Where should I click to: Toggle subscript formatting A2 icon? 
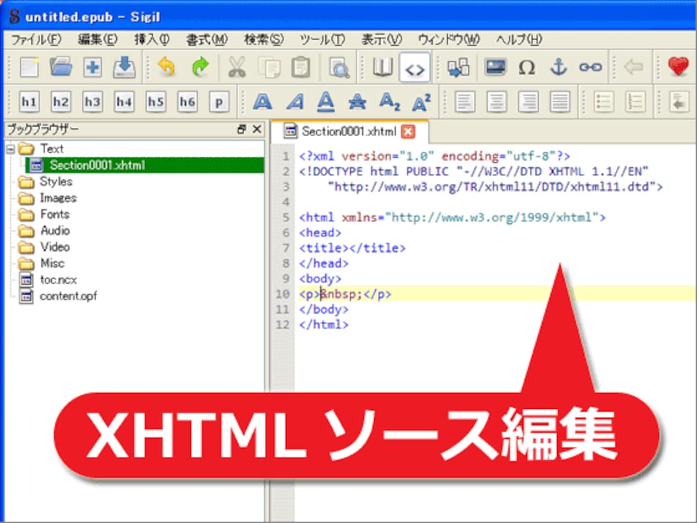[x=390, y=102]
